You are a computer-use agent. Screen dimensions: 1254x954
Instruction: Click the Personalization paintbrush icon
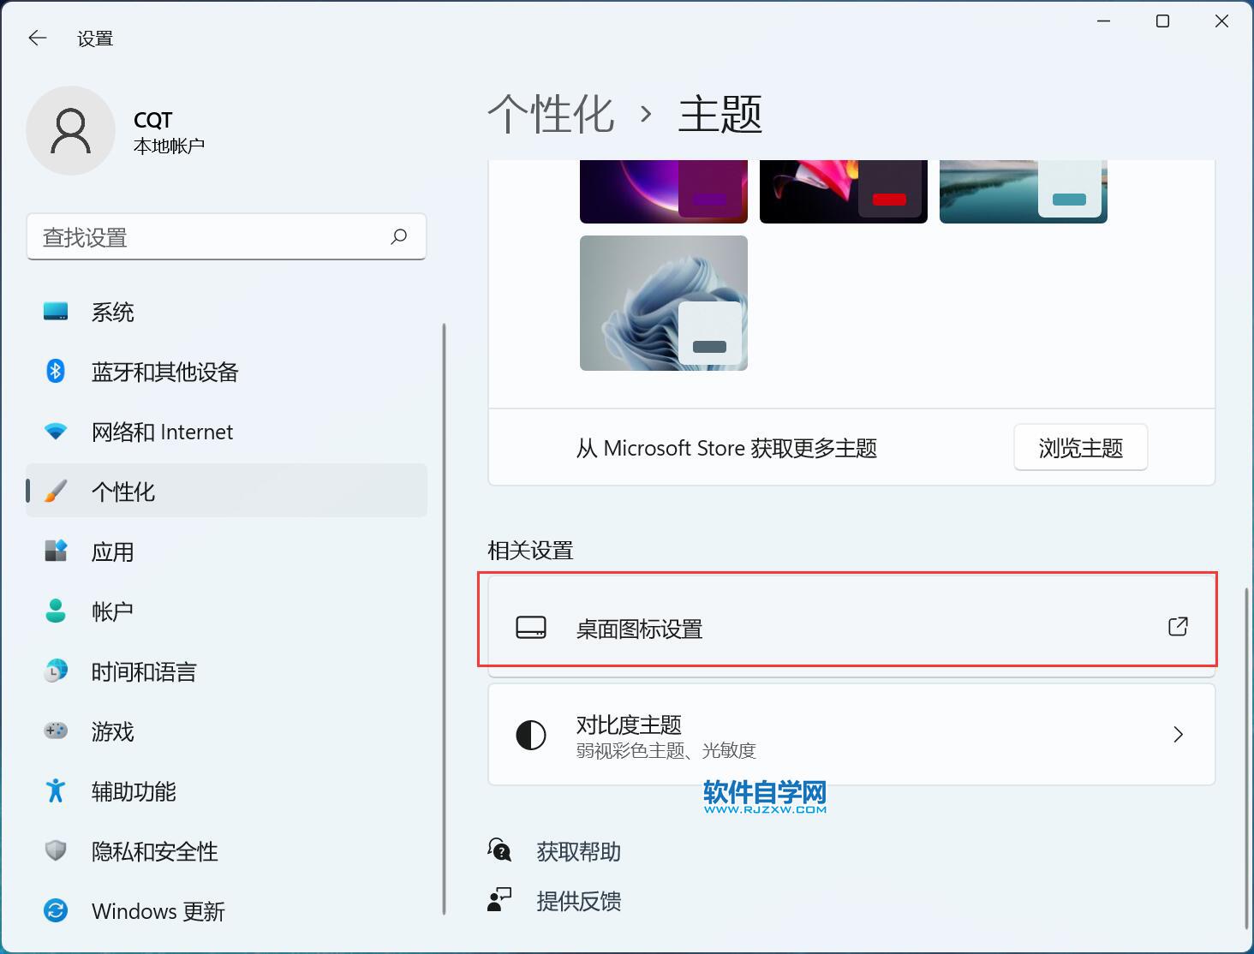point(56,492)
